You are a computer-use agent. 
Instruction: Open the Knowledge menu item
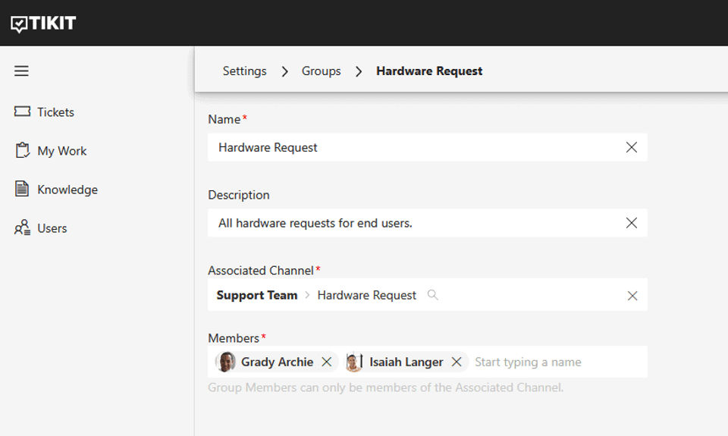click(x=67, y=190)
